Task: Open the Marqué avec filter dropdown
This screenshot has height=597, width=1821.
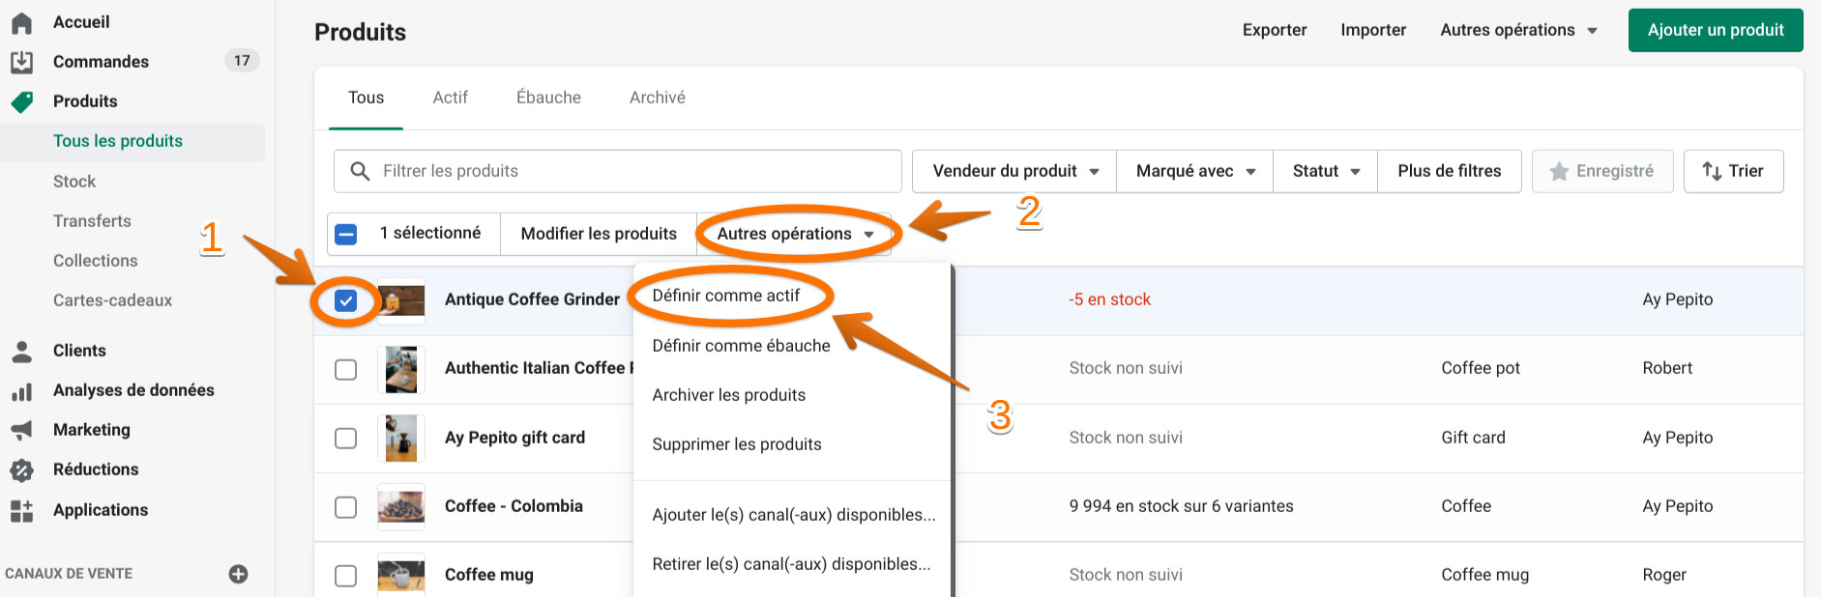Action: click(x=1194, y=171)
